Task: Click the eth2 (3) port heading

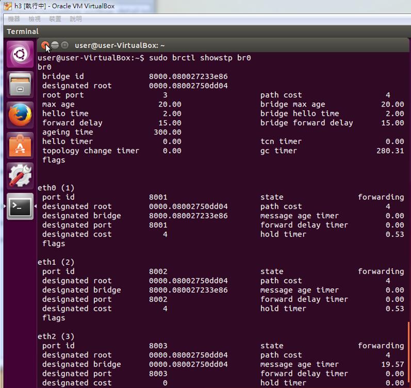Action: [x=56, y=336]
